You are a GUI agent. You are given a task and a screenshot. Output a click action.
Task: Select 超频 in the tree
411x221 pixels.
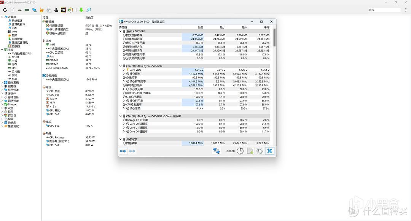pyautogui.click(x=14, y=35)
